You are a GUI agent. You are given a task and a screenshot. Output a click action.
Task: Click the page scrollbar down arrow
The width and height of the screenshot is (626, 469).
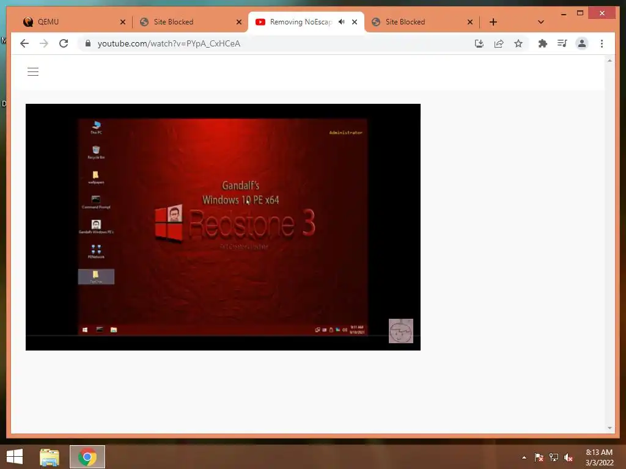click(609, 428)
